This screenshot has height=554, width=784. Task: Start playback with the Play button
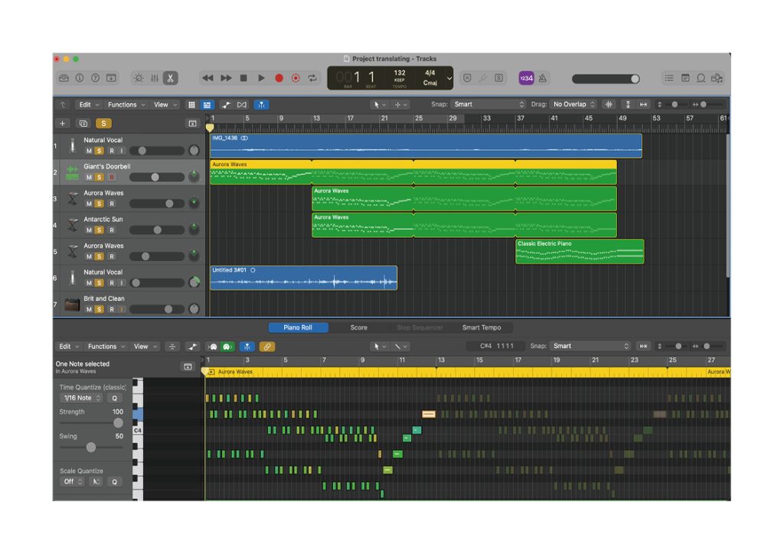coord(261,78)
